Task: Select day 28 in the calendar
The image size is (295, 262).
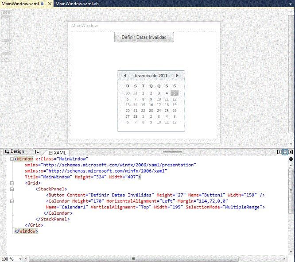Action: (x=136, y=116)
